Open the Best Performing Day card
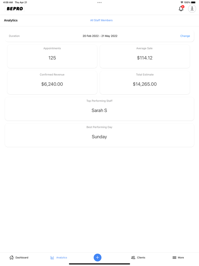Image resolution: width=199 pixels, height=266 pixels. (x=99, y=135)
